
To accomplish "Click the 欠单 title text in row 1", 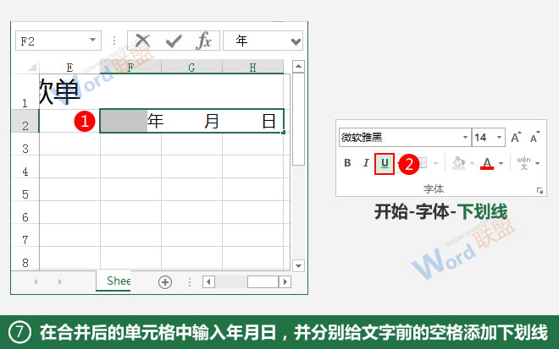I will [x=59, y=92].
